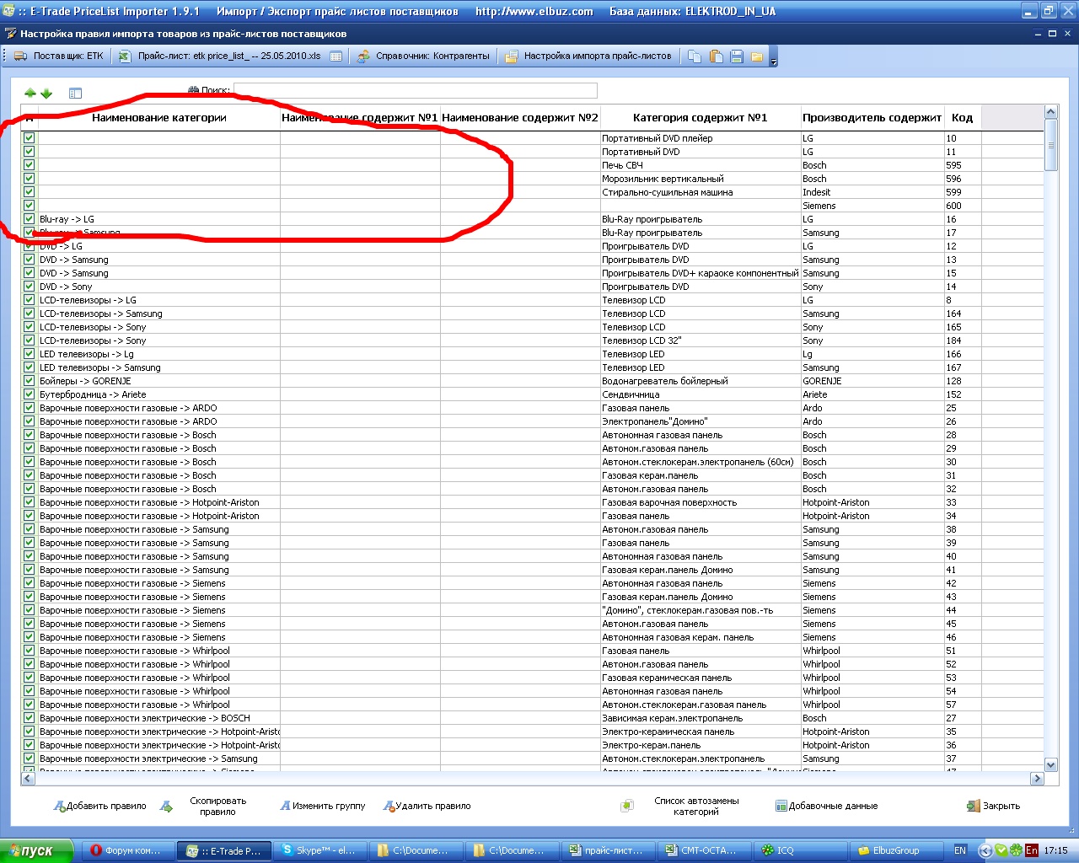Select the GORENJE manufacturer cell

pos(872,381)
